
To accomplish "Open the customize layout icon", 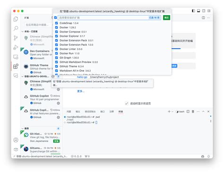I will click(209, 11).
